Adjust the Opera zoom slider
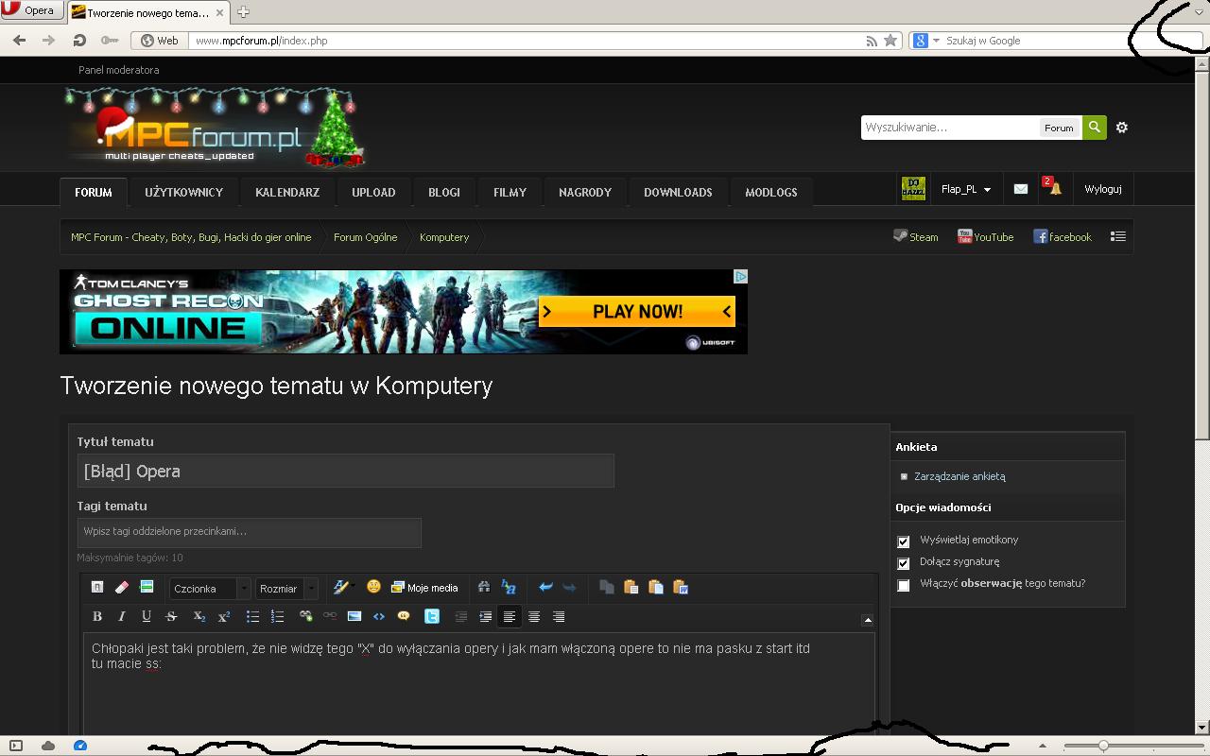This screenshot has height=756, width=1210. (x=1102, y=746)
